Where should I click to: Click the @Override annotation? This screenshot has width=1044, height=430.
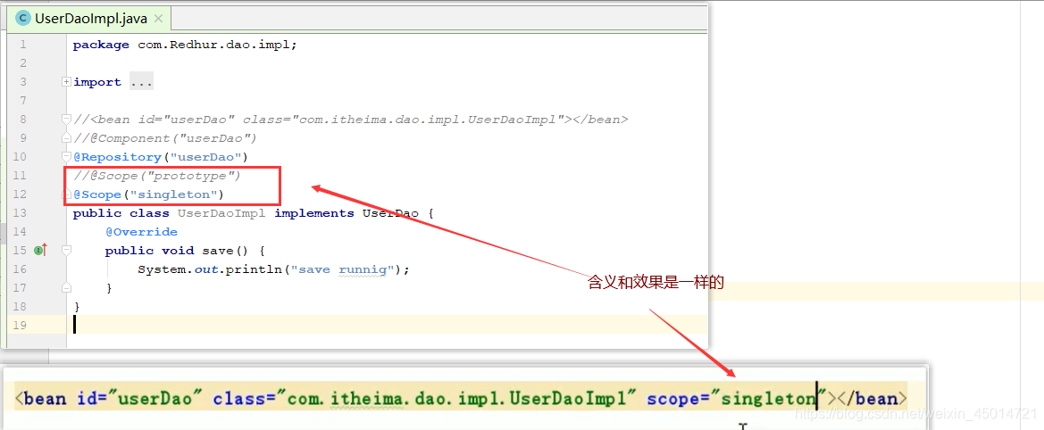141,232
